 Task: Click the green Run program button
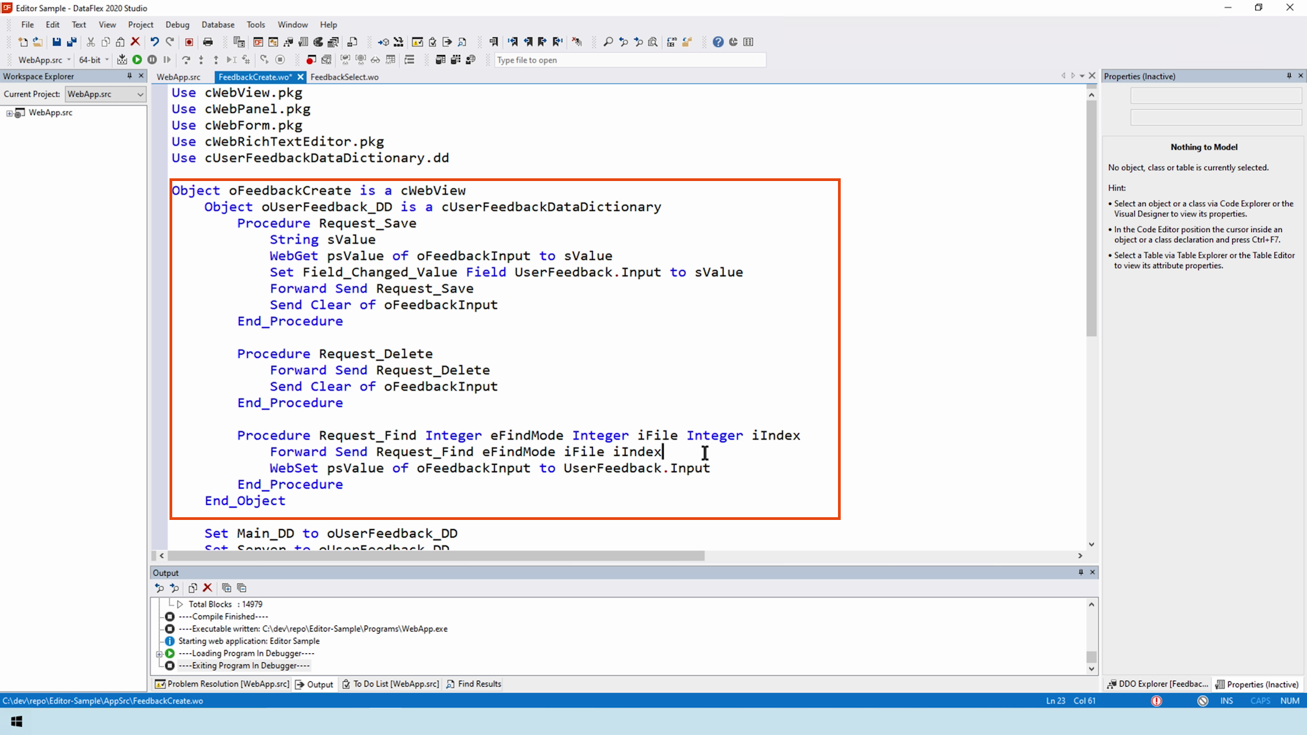[137, 60]
